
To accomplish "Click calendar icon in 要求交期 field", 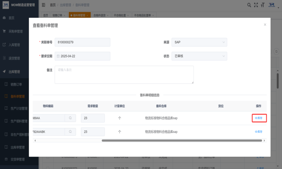I will tap(58, 56).
